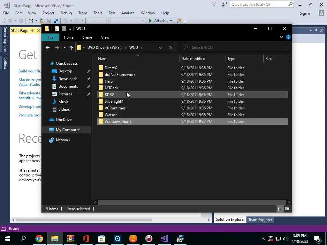Viewport: 327px width, 245px height.
Task: Click the Attach debug button
Action: 158,21
